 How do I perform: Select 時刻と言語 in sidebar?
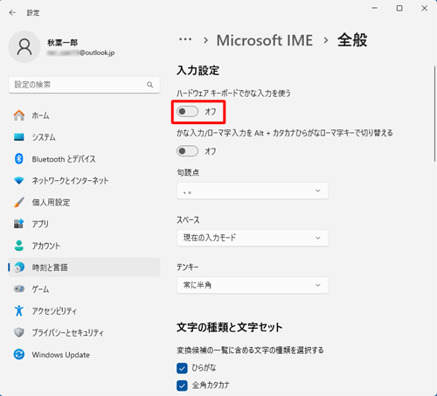(x=84, y=267)
